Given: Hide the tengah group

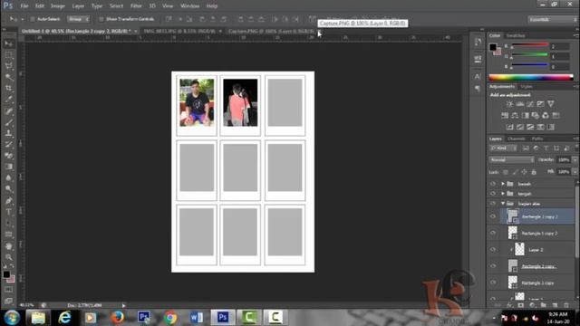Looking at the screenshot, I should (493, 193).
